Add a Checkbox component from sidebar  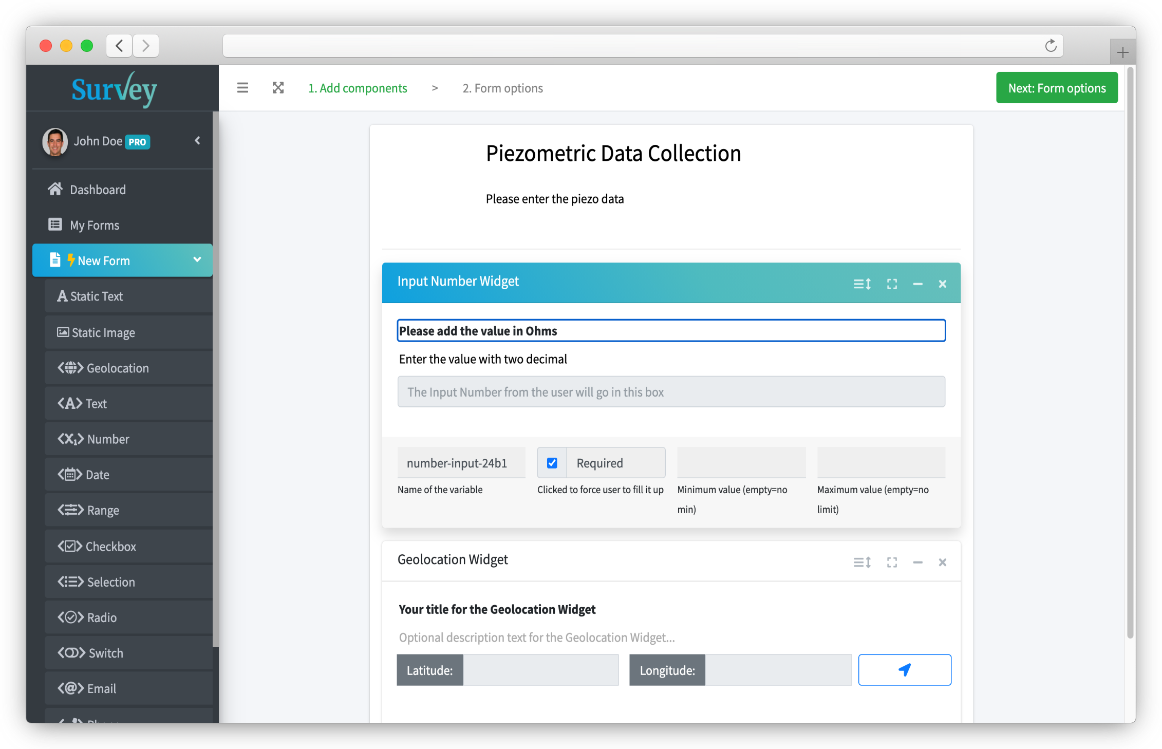[x=110, y=546]
